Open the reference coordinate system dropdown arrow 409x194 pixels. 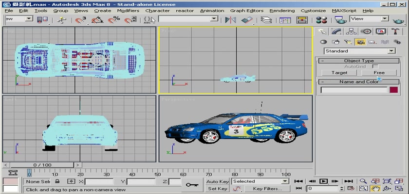coord(29,19)
